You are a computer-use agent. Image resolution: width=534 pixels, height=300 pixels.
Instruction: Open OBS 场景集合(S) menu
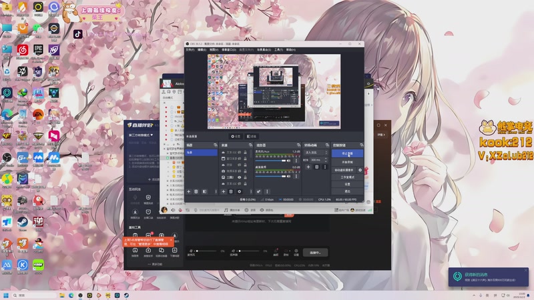tap(264, 49)
